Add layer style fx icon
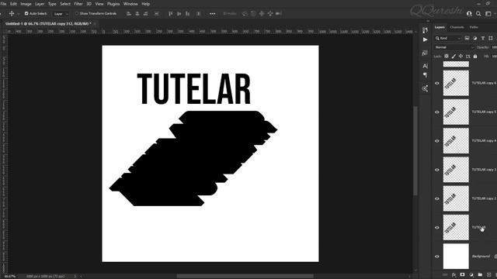 454,275
